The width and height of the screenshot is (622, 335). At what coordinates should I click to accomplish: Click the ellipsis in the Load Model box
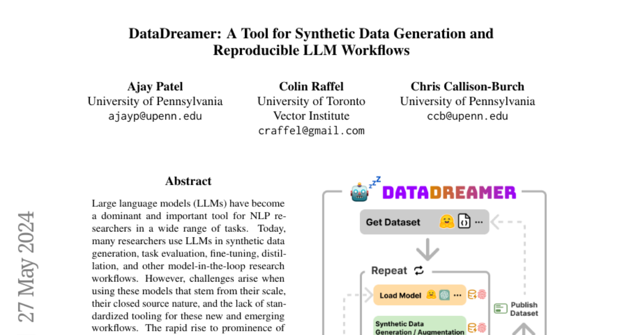pos(457,295)
